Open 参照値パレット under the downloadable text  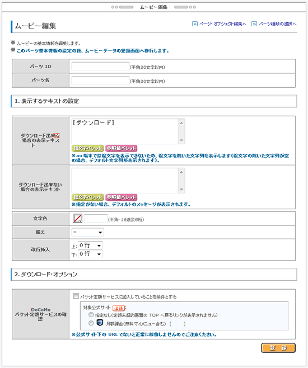pyautogui.click(x=121, y=148)
